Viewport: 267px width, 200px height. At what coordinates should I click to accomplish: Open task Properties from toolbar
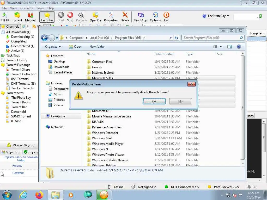111,17
